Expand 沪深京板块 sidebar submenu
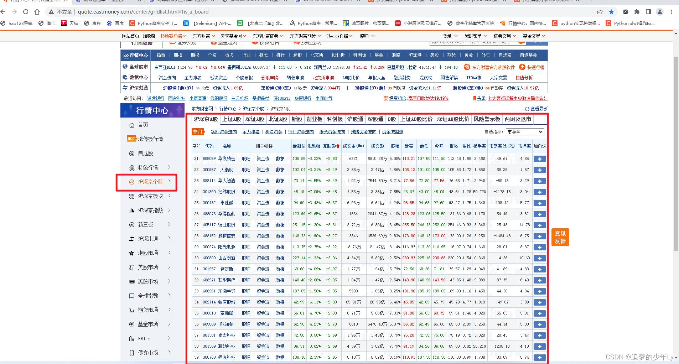 point(170,196)
